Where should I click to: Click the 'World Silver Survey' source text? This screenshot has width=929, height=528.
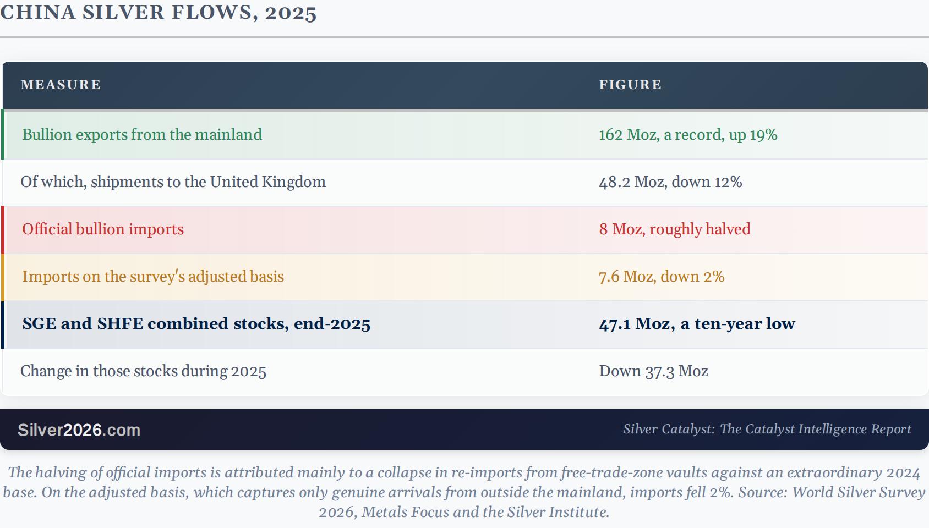[859, 492]
